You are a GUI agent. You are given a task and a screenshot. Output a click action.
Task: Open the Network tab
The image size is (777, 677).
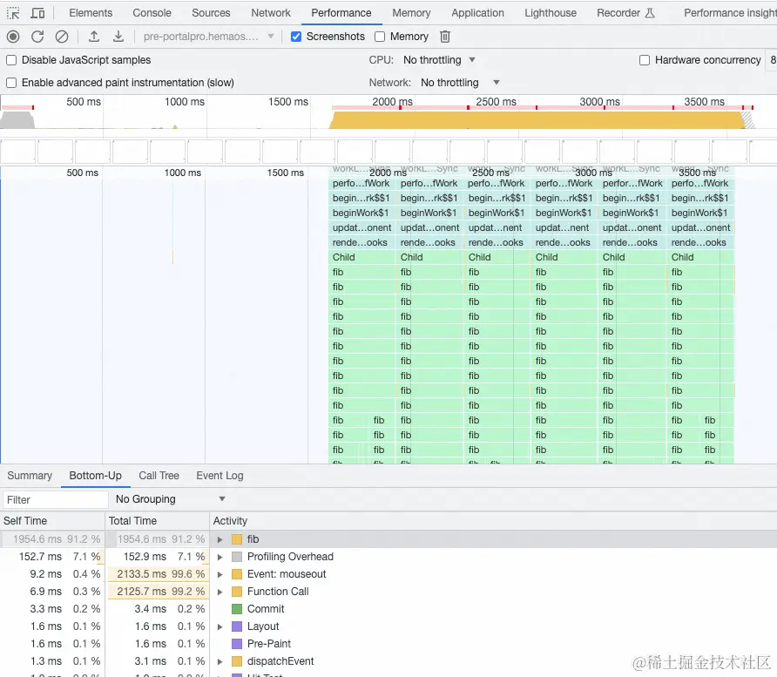[271, 13]
